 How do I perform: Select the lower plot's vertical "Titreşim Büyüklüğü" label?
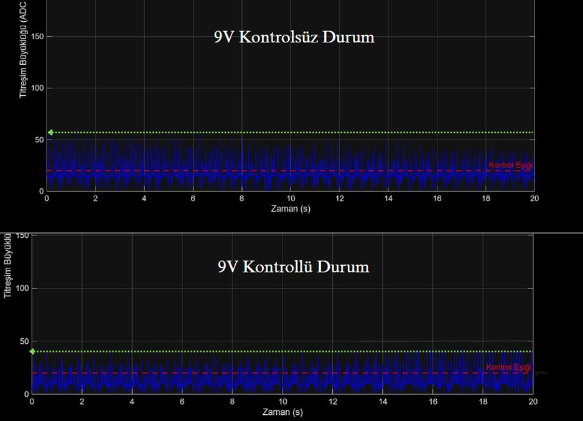tap(8, 265)
